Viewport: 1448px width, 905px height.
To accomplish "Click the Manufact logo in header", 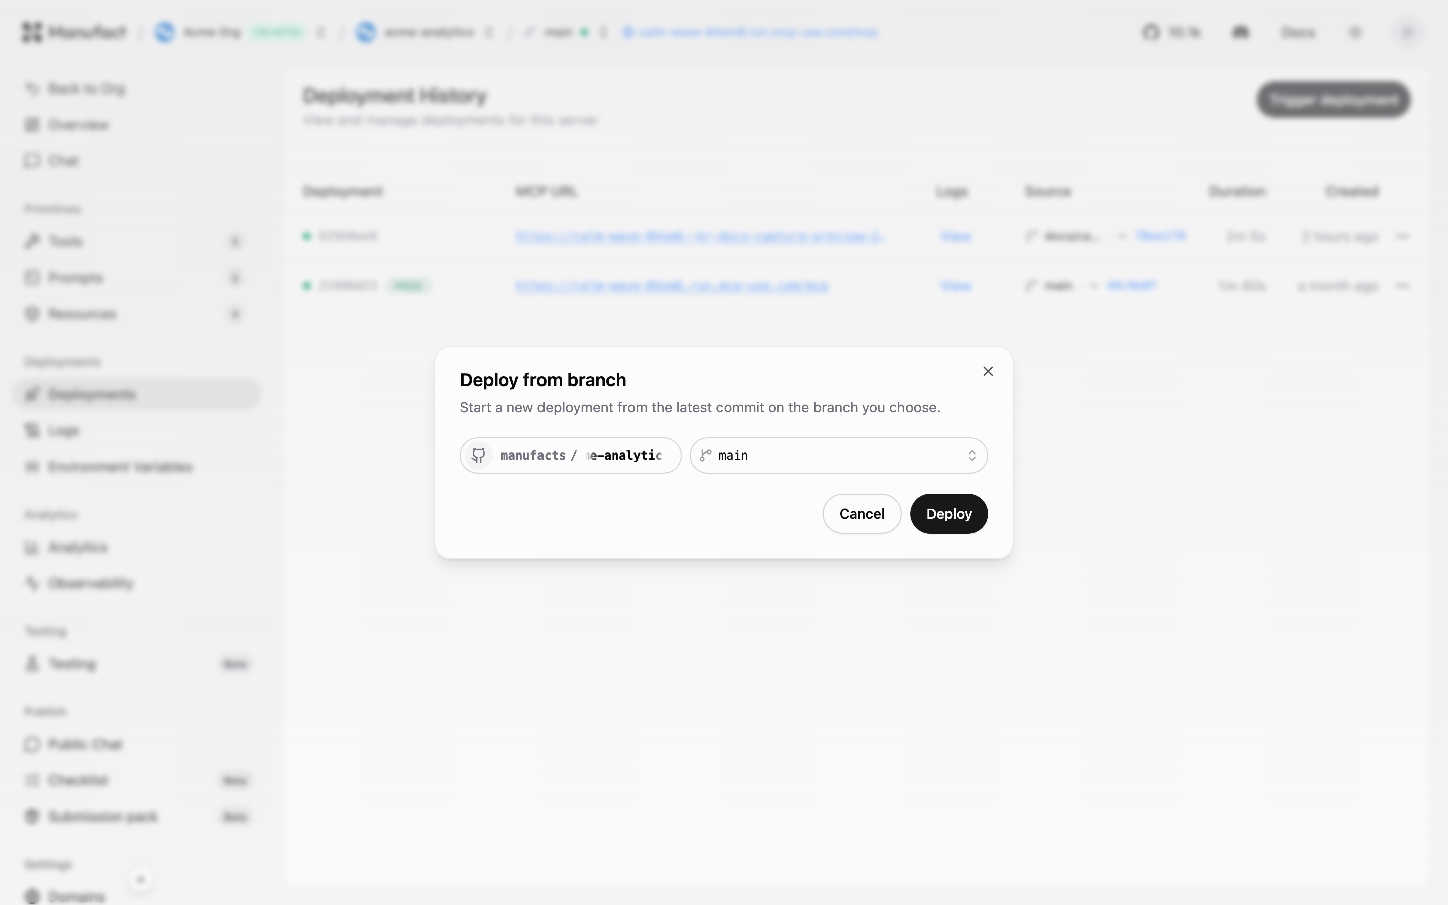I will (73, 32).
